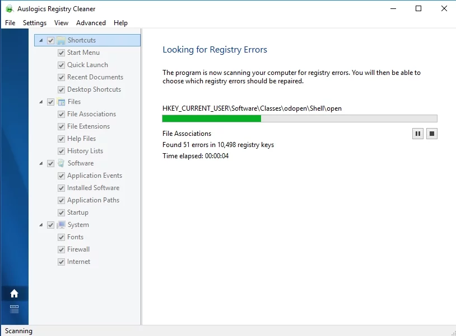Select the File Extensions label
Screen dimensions: 456x336
pyautogui.click(x=89, y=126)
